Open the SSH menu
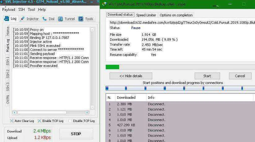255x142 pixels. coord(21,10)
